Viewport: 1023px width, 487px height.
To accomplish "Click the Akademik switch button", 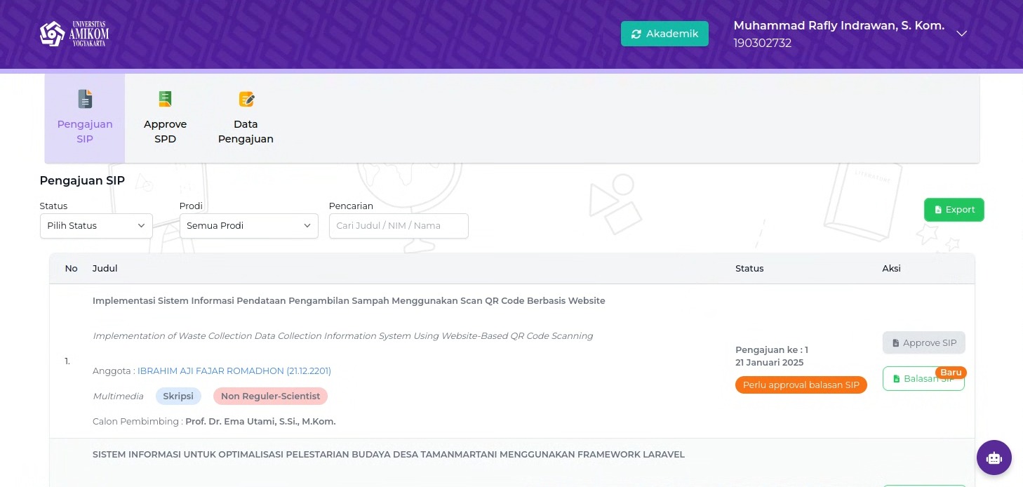I will coord(664,34).
